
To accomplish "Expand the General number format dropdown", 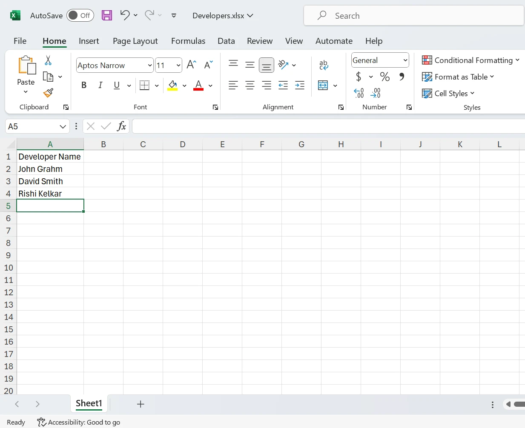I will [405, 60].
